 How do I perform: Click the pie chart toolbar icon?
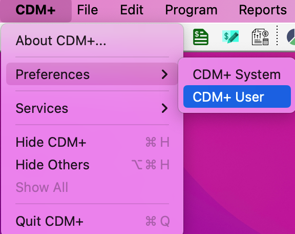pos(291,37)
